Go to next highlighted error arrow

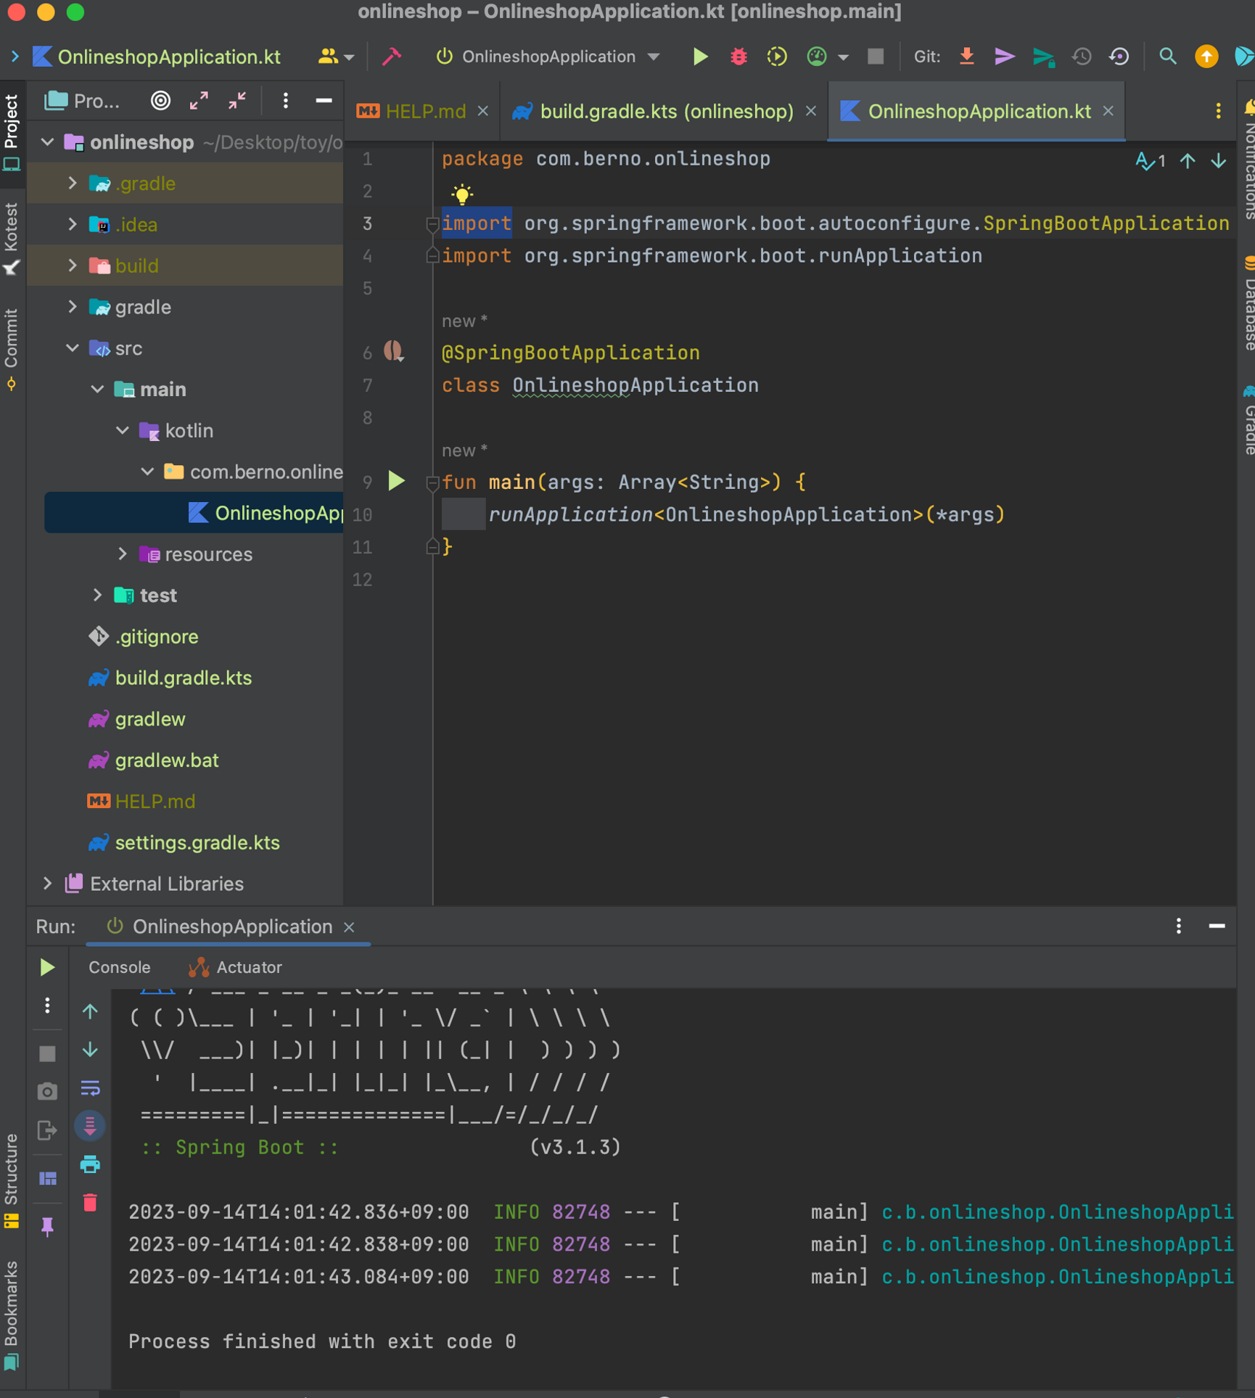point(1219,161)
